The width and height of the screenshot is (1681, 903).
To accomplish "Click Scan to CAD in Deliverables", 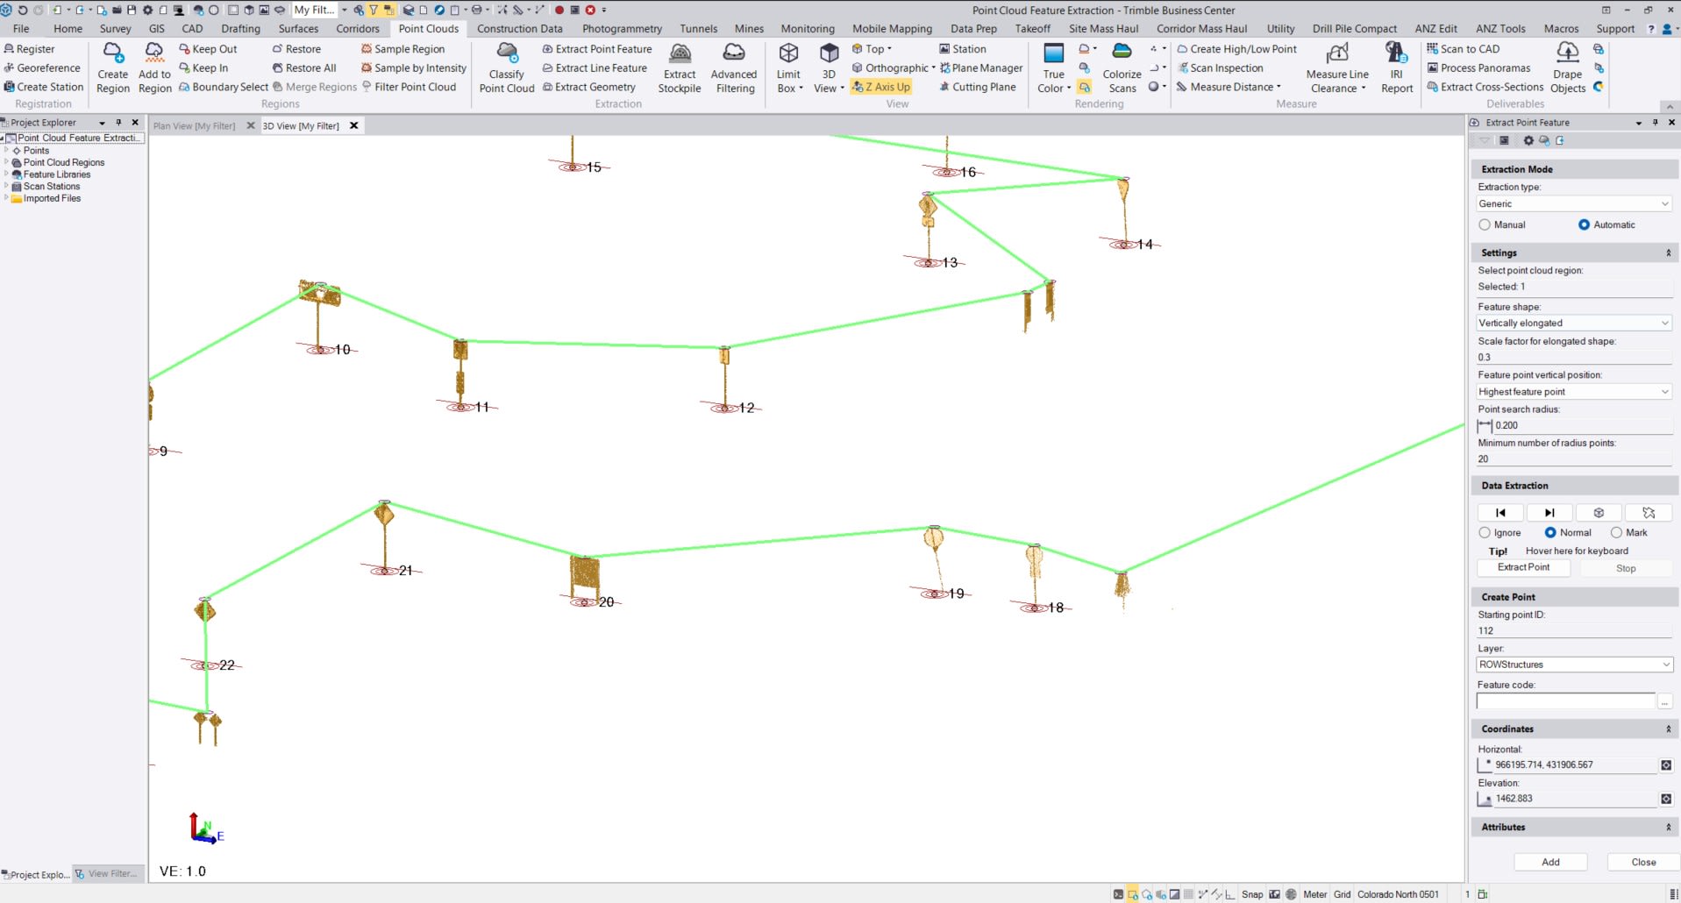I will (1463, 49).
